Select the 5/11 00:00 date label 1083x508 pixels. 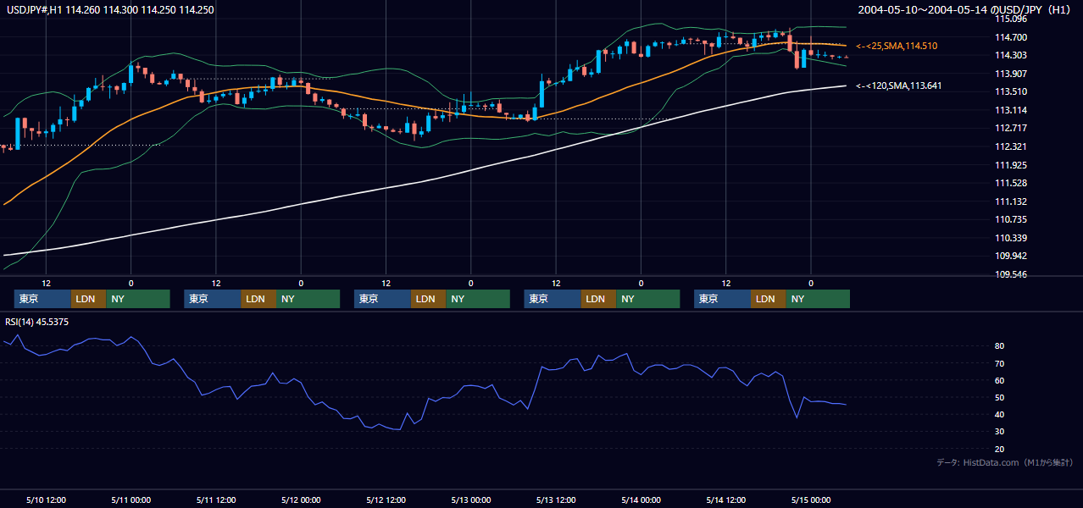coord(131,500)
